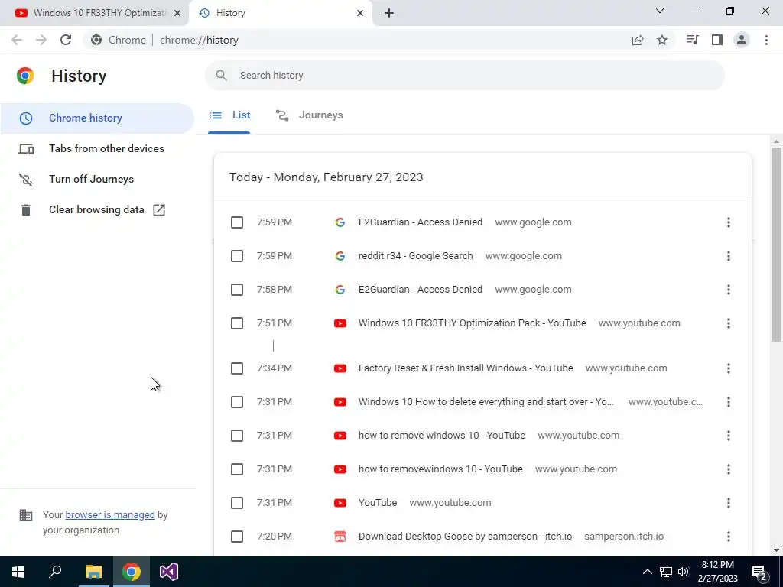Click the Chrome taskbar icon

tap(132, 572)
